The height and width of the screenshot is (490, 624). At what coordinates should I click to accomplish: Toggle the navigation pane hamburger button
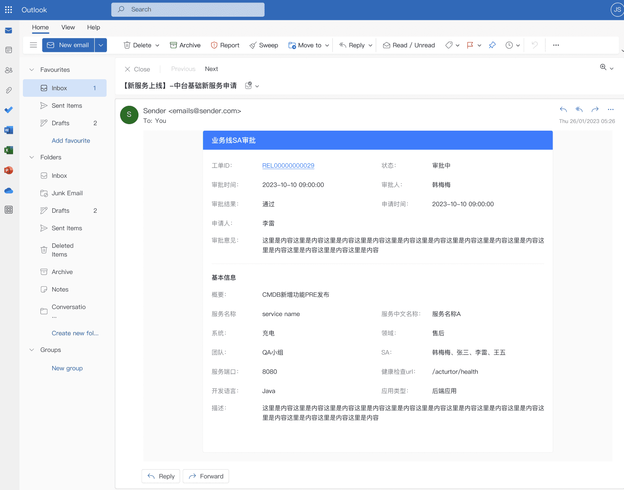pos(33,45)
